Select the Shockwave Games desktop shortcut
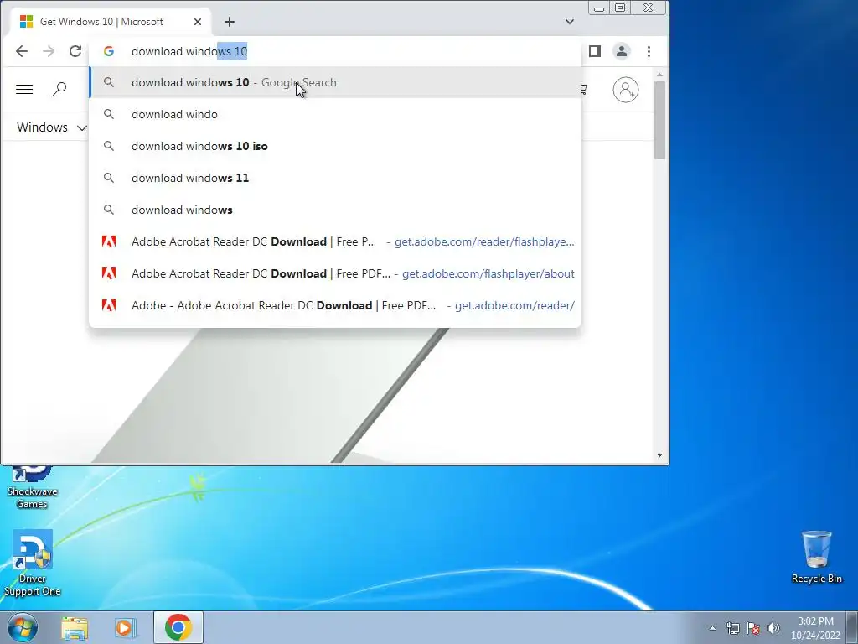This screenshot has height=644, width=858. [32, 488]
